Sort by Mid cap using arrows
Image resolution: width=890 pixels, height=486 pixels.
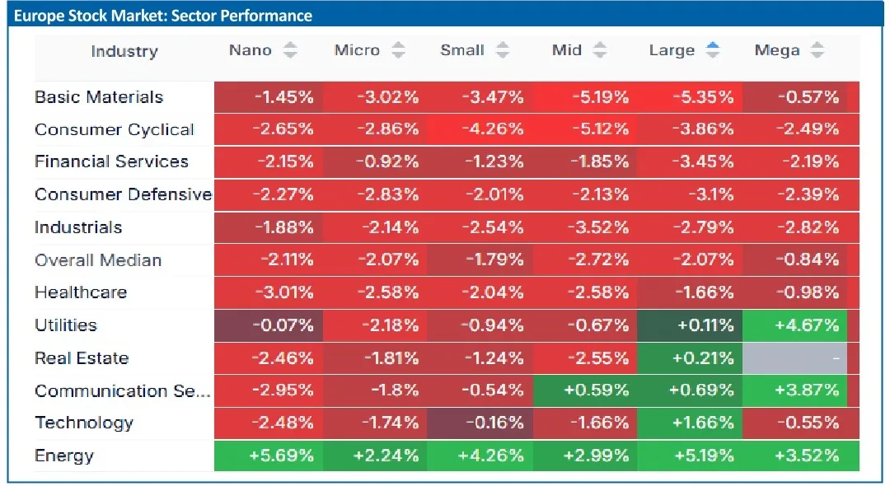pos(600,51)
